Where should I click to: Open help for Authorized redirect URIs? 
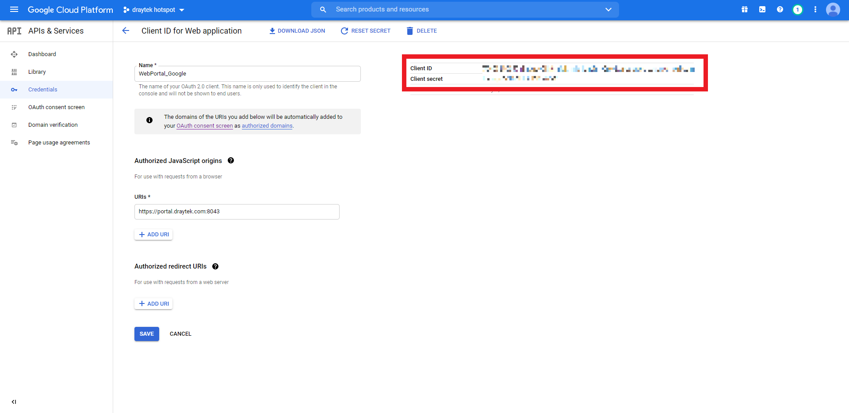[215, 266]
